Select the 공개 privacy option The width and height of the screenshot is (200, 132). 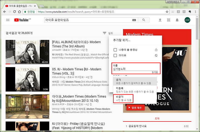tap(135, 81)
